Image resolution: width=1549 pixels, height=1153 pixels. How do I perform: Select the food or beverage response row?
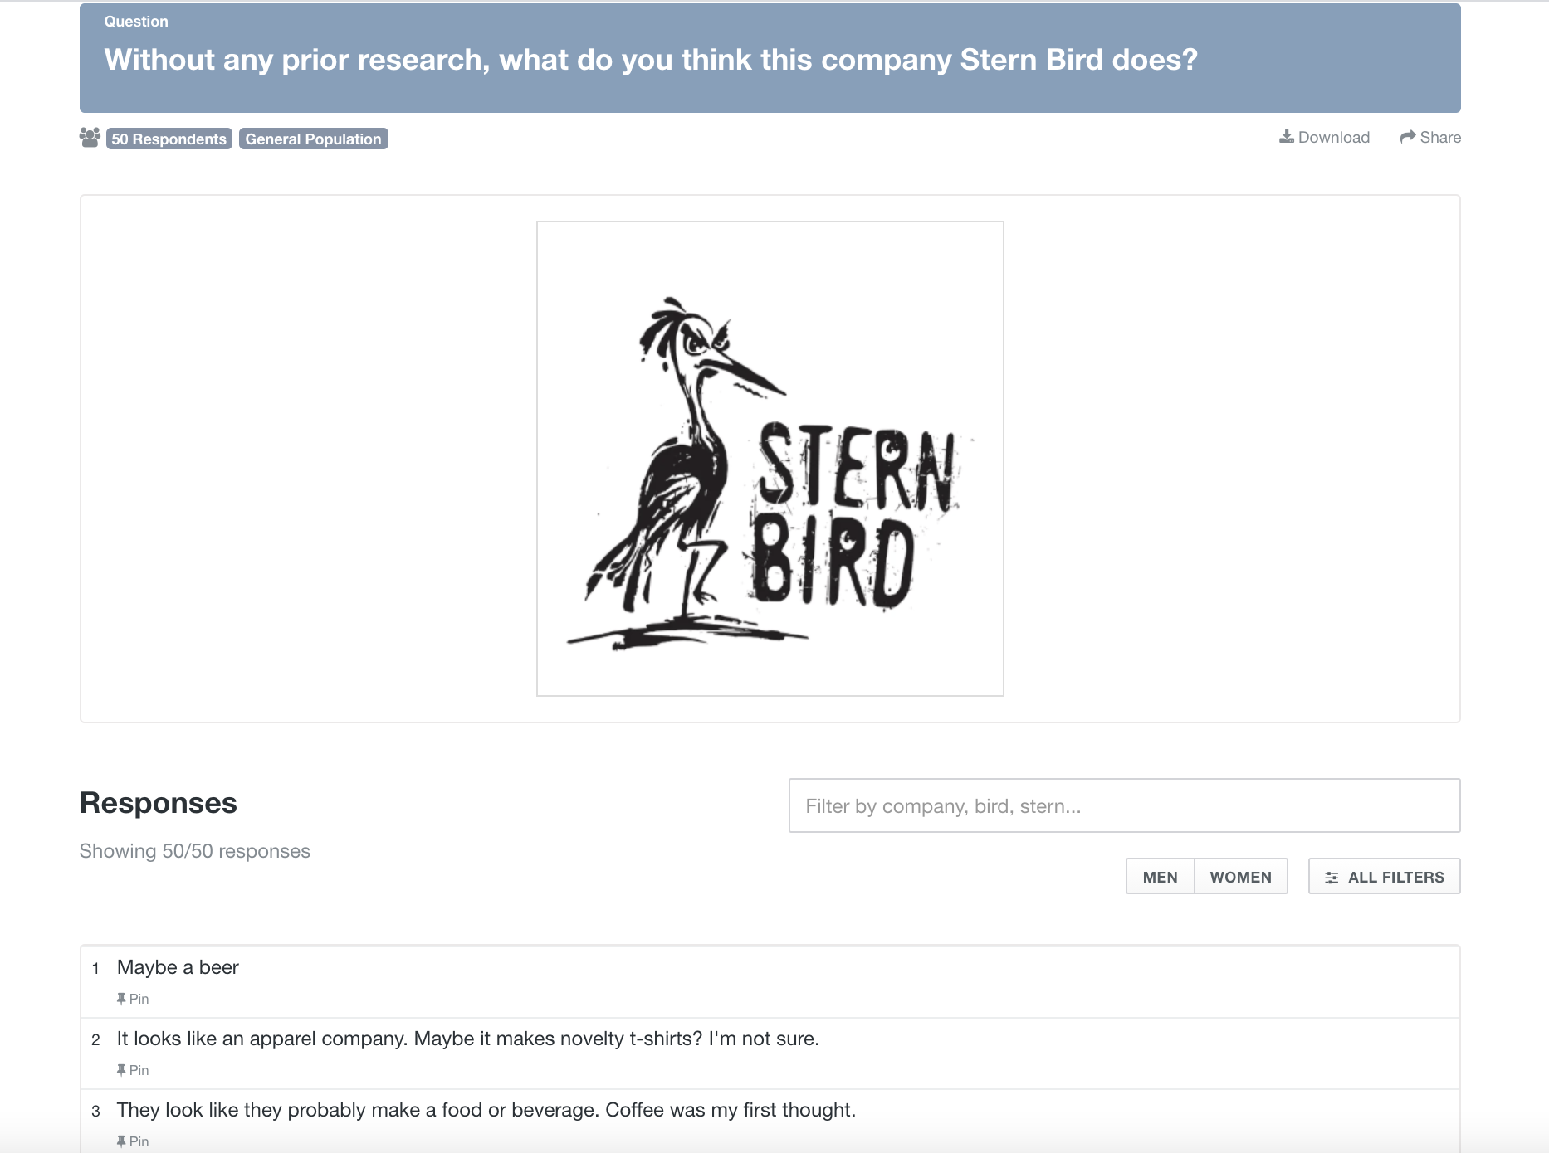(770, 1121)
